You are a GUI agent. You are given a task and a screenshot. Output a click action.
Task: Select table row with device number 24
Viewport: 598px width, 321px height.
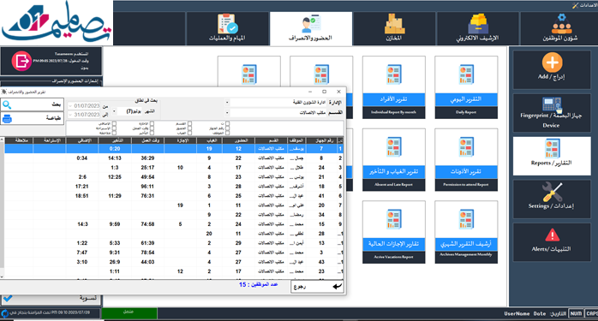tap(174, 168)
